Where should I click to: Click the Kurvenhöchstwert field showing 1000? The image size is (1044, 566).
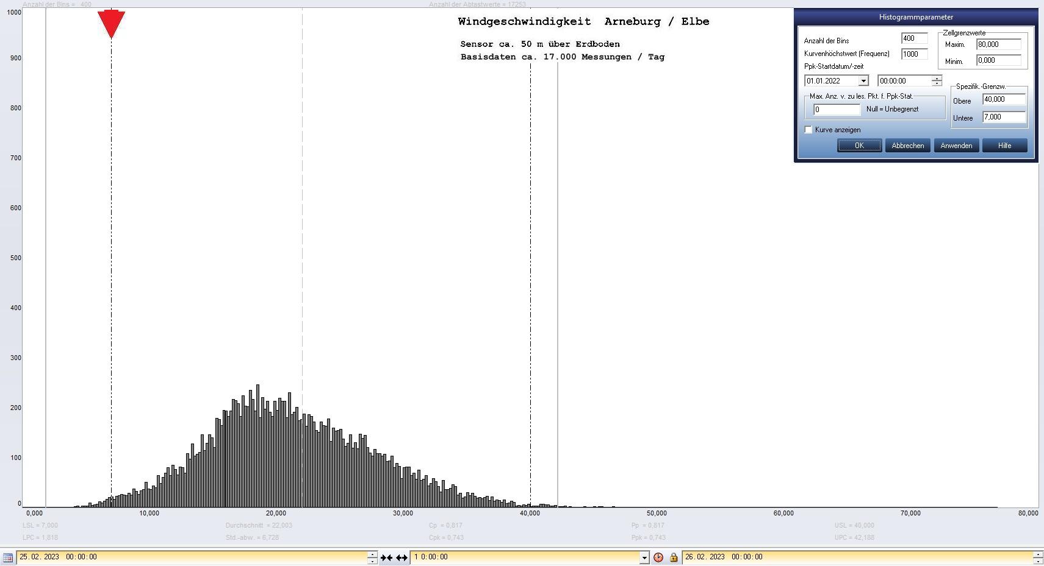pos(914,54)
